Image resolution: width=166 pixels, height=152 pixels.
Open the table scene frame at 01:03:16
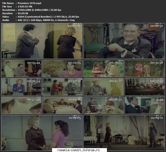(62, 105)
